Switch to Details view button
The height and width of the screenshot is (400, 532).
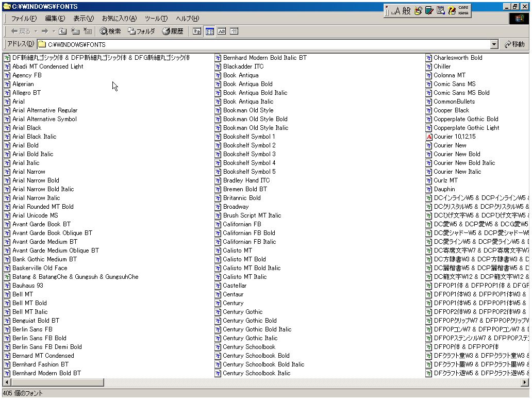pyautogui.click(x=234, y=31)
